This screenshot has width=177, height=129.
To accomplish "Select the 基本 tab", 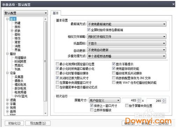I will pyautogui.click(x=56, y=13).
